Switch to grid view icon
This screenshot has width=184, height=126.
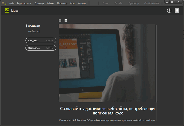[66, 20]
